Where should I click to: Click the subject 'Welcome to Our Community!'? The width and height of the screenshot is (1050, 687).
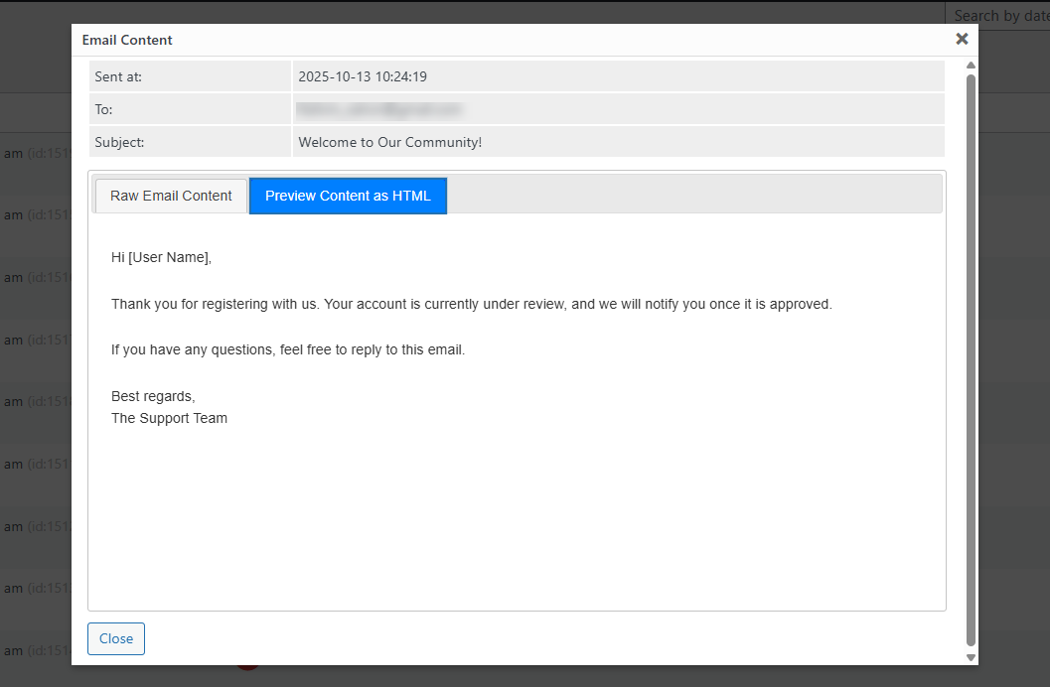click(x=389, y=142)
